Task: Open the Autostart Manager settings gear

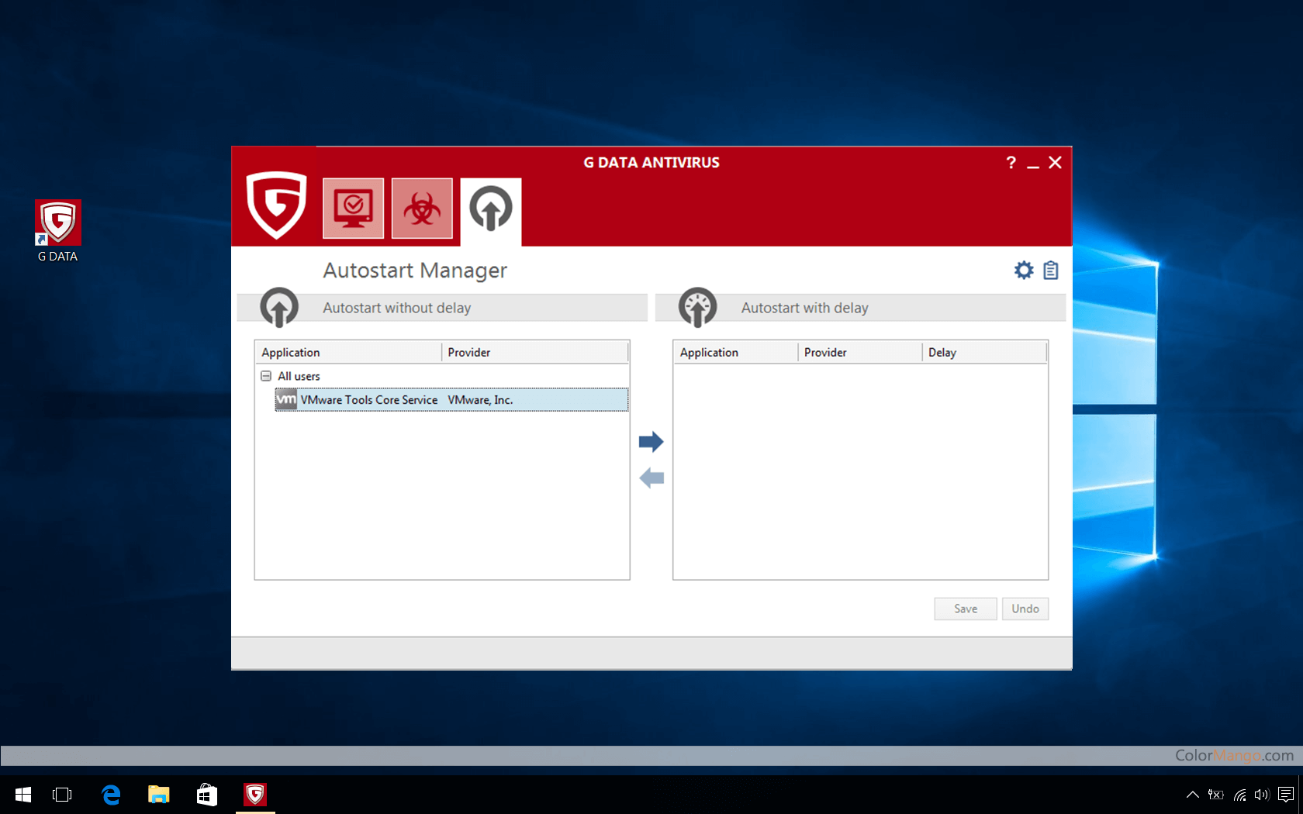Action: (1023, 270)
